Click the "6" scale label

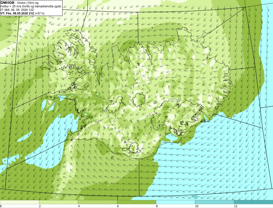coord(118,206)
